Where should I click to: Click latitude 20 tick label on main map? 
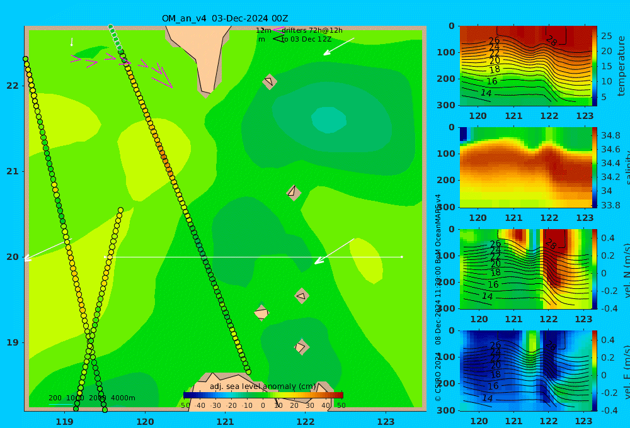[13, 257]
